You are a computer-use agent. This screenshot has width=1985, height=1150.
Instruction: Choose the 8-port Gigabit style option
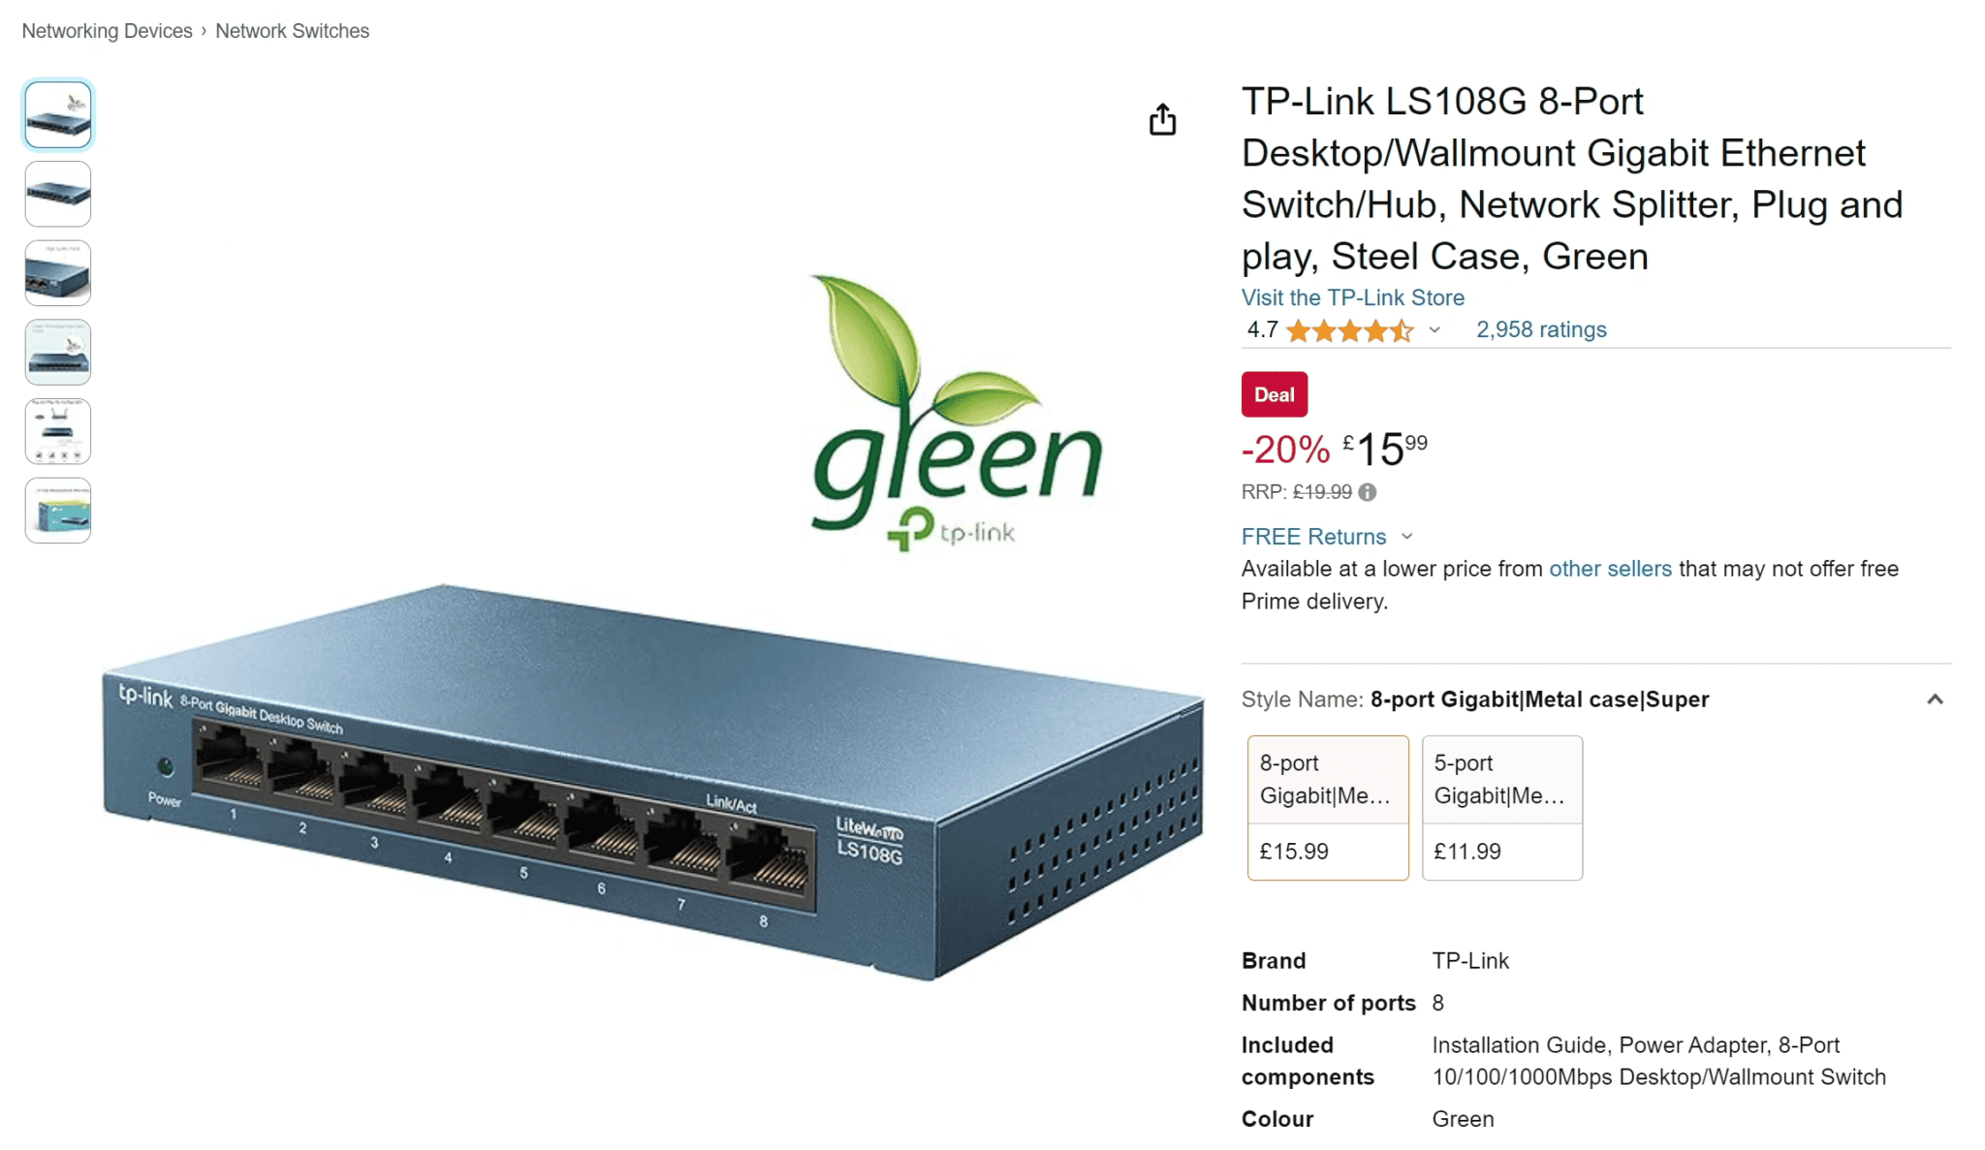1328,808
